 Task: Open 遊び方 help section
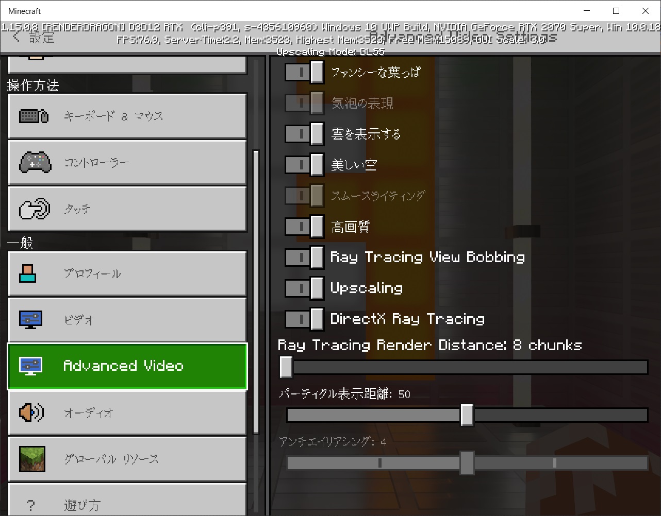click(x=127, y=500)
